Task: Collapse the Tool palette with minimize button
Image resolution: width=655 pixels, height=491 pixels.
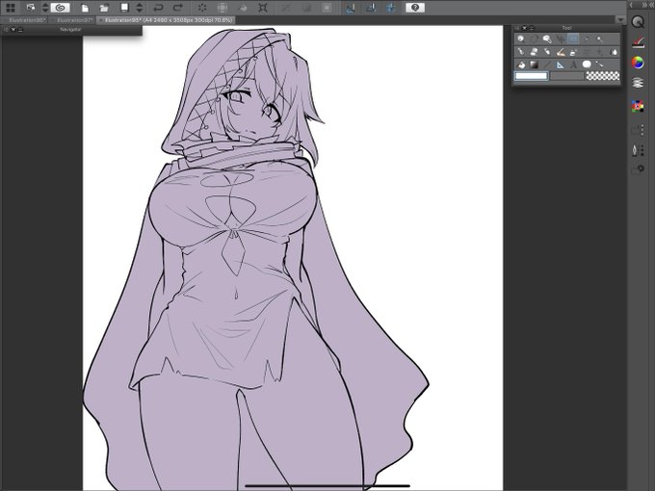Action: point(532,28)
